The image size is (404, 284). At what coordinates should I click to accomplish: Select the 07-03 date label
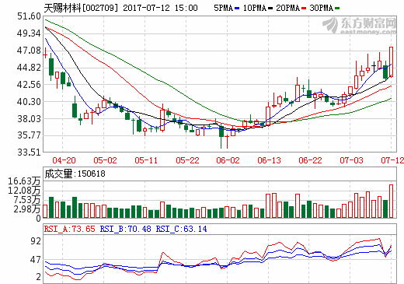click(x=351, y=160)
